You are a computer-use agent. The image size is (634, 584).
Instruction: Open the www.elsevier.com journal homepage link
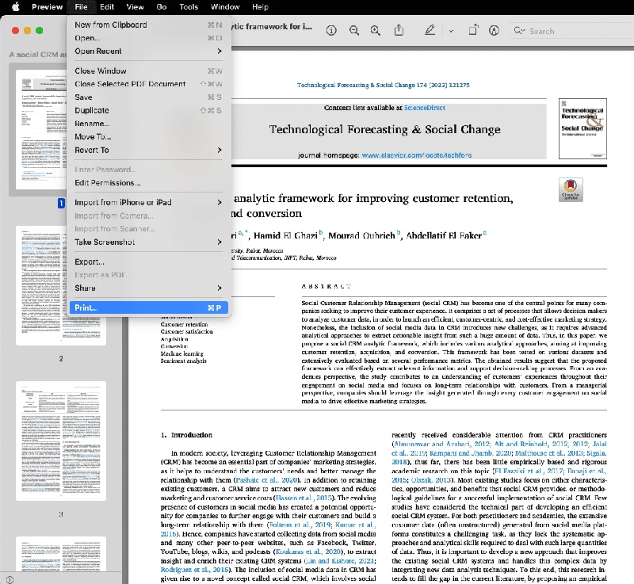pos(417,155)
